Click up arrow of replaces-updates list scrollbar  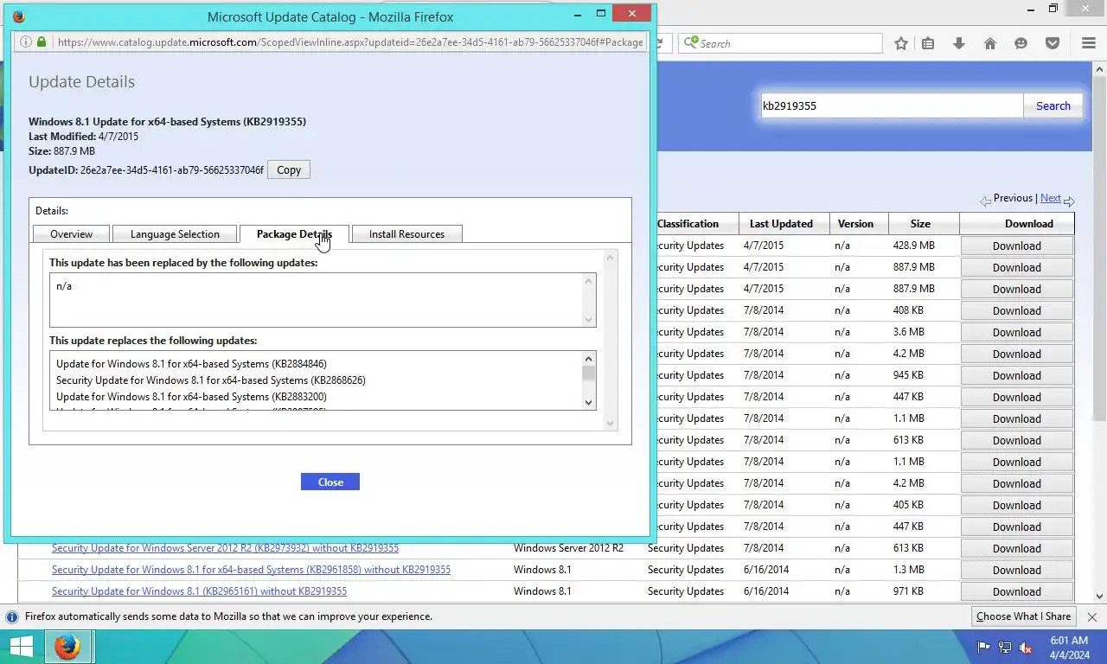point(589,359)
